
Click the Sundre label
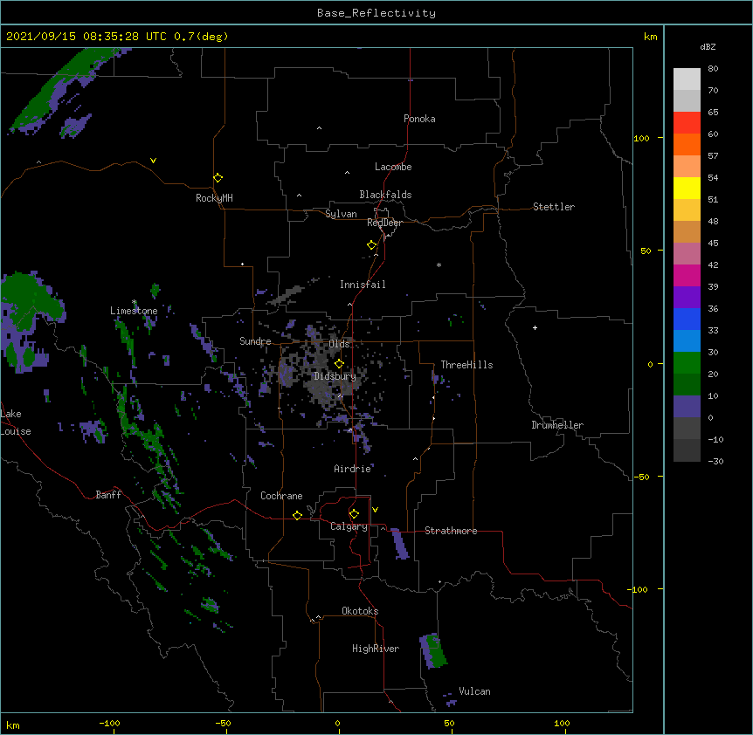point(255,341)
